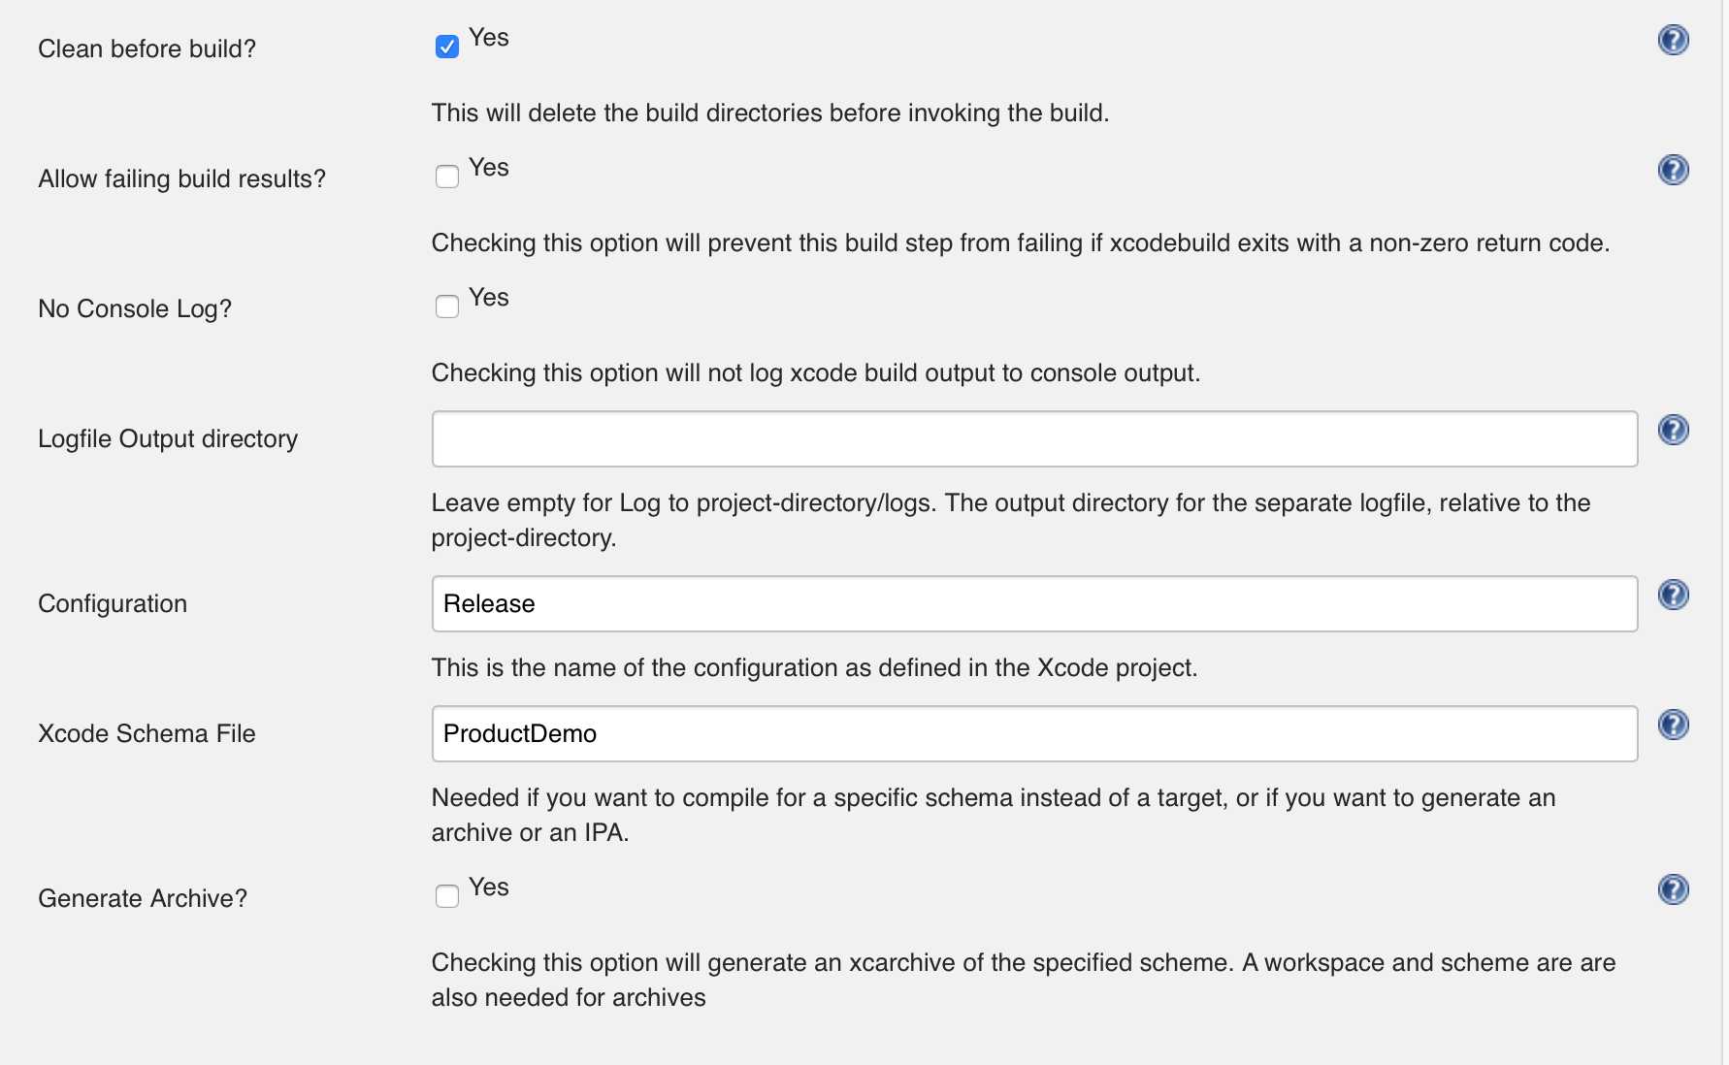Click the Yes label for Allow failing build results

pos(489,168)
